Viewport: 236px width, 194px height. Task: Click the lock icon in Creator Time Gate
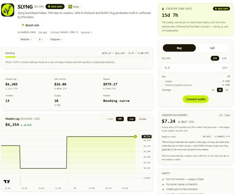tap(163, 9)
